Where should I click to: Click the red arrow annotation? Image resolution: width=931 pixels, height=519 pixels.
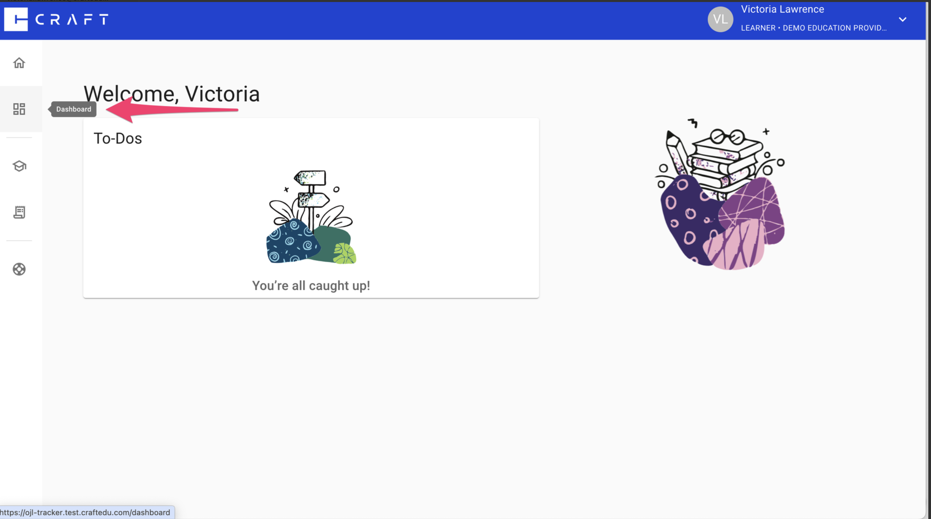pos(172,110)
